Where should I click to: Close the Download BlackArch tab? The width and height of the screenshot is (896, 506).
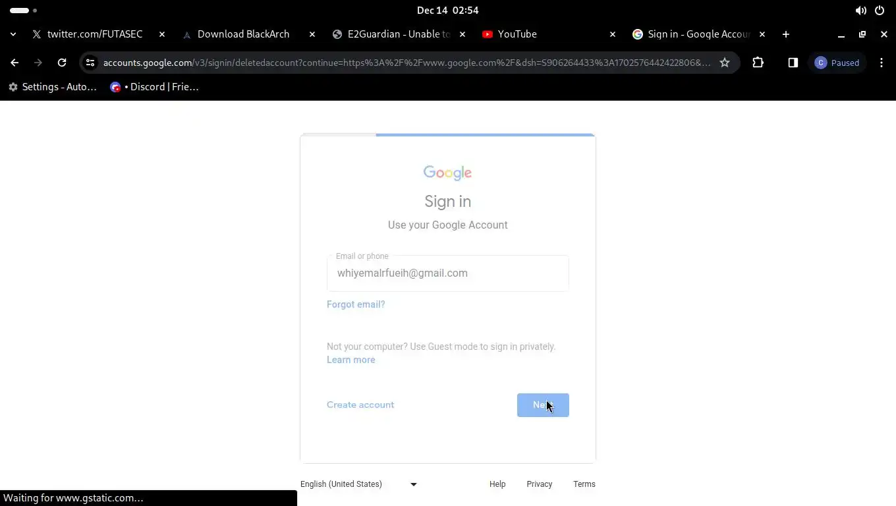(312, 34)
